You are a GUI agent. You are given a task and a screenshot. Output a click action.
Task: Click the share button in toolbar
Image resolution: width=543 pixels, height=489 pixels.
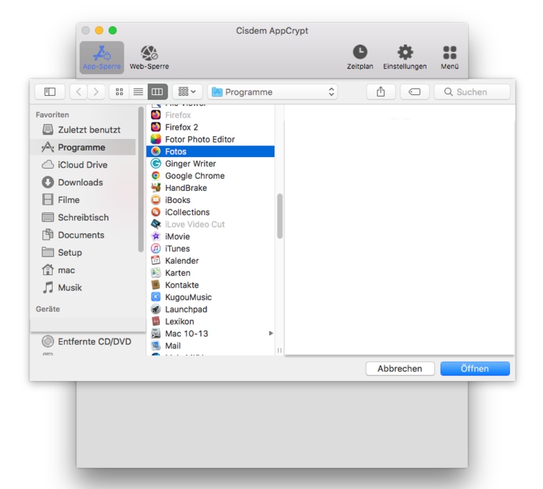tap(380, 91)
